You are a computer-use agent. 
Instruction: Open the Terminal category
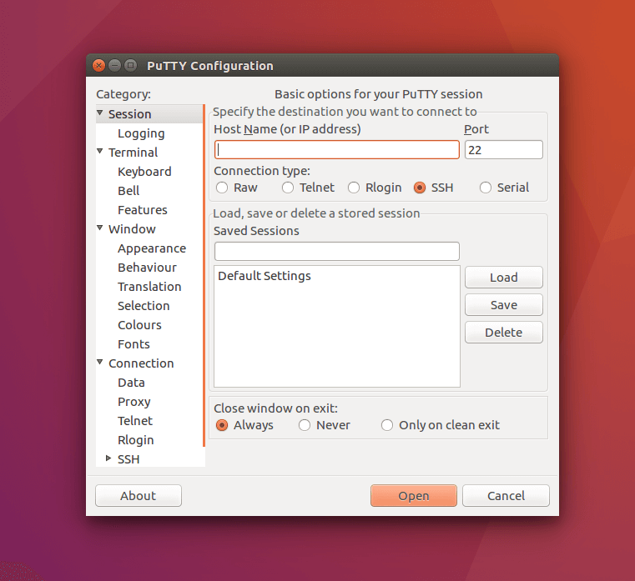pyautogui.click(x=133, y=153)
